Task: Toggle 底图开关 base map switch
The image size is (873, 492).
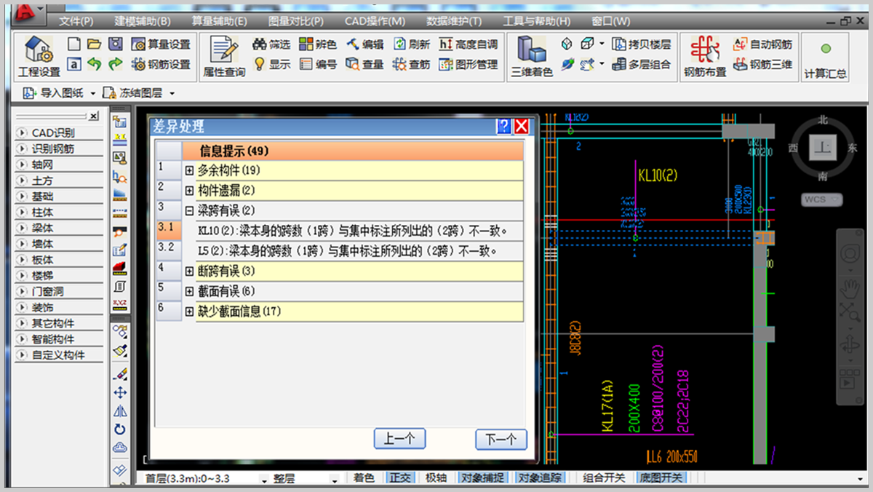Action: [x=661, y=478]
